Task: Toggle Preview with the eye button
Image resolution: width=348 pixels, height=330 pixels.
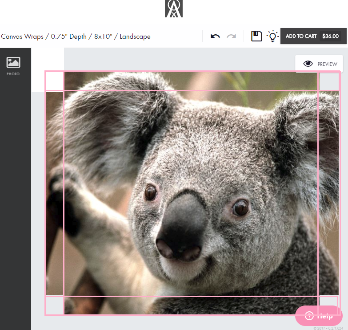Action: click(319, 64)
